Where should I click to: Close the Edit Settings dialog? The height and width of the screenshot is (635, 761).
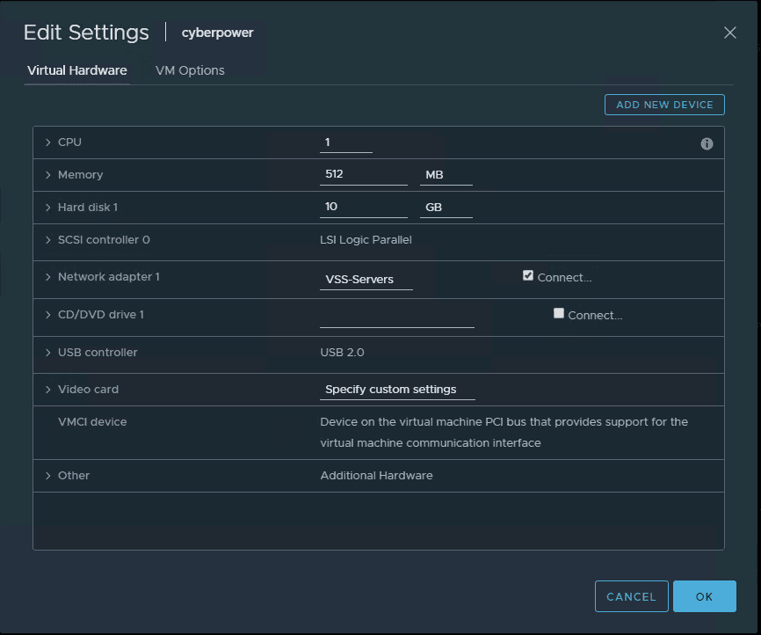(x=729, y=33)
